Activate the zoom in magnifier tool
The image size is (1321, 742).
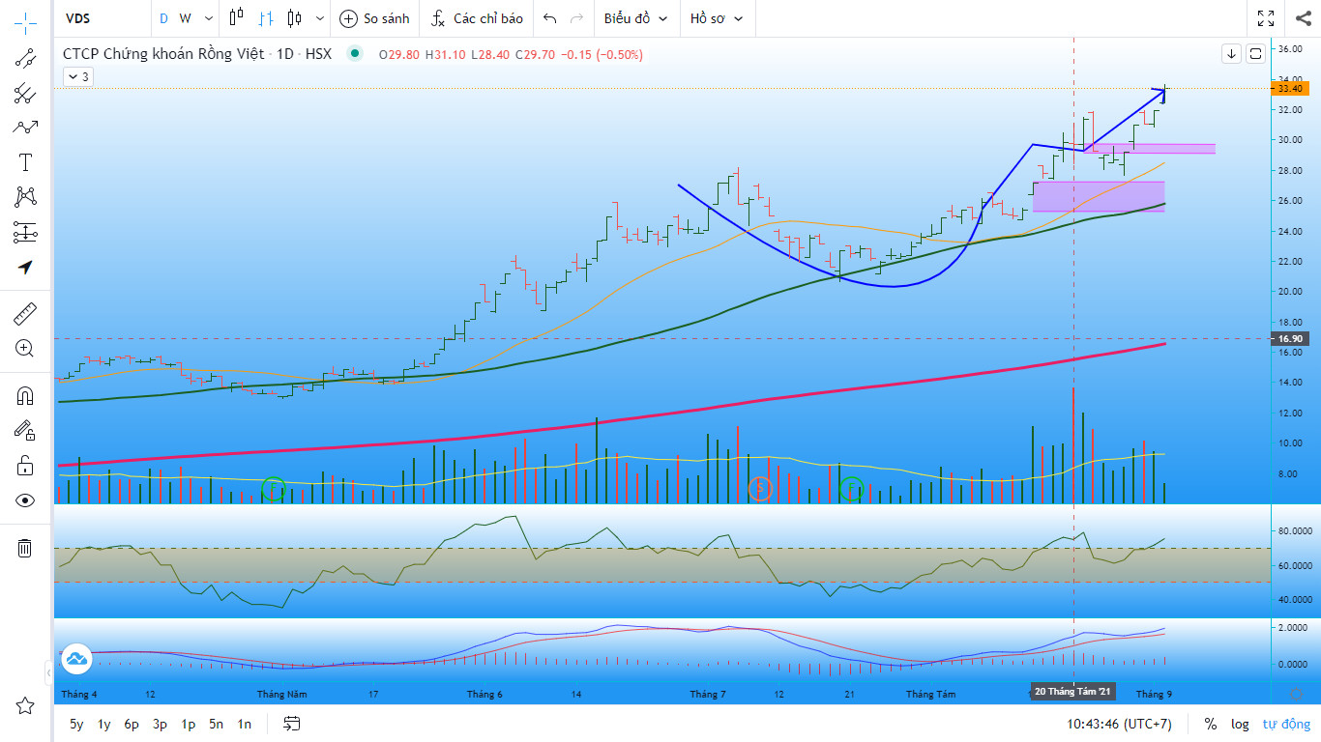[25, 349]
